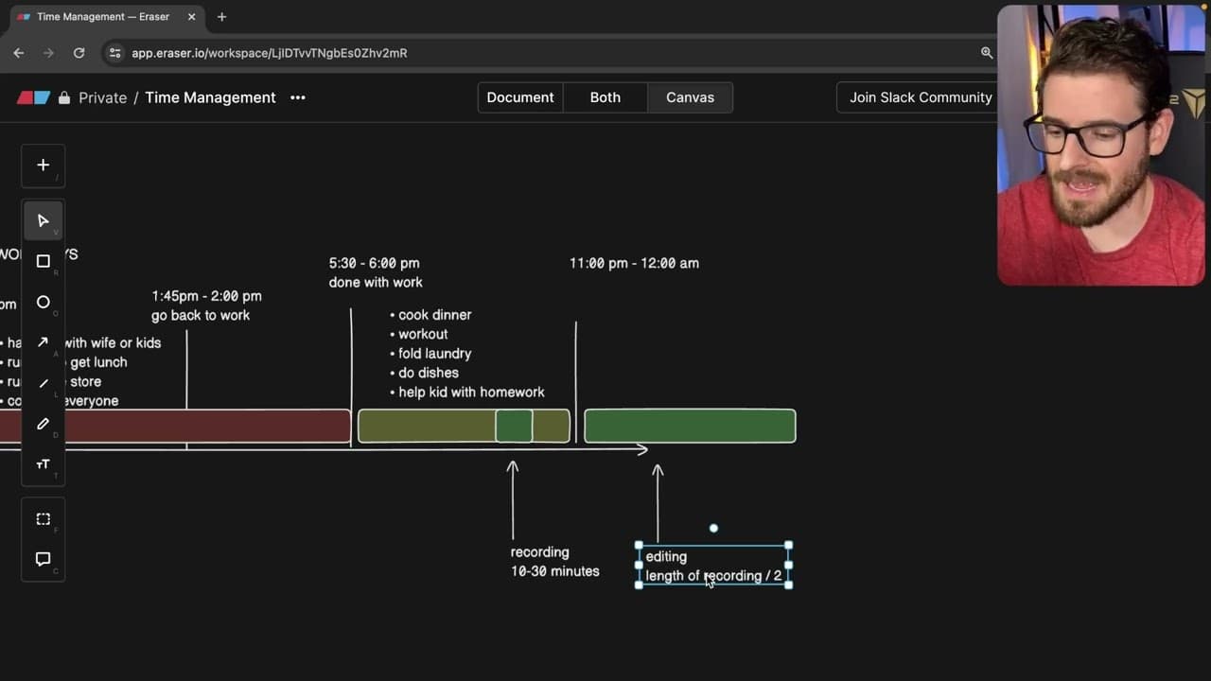Click the Private breadcrumb link
Screen dimensions: 1211x681
(102, 97)
